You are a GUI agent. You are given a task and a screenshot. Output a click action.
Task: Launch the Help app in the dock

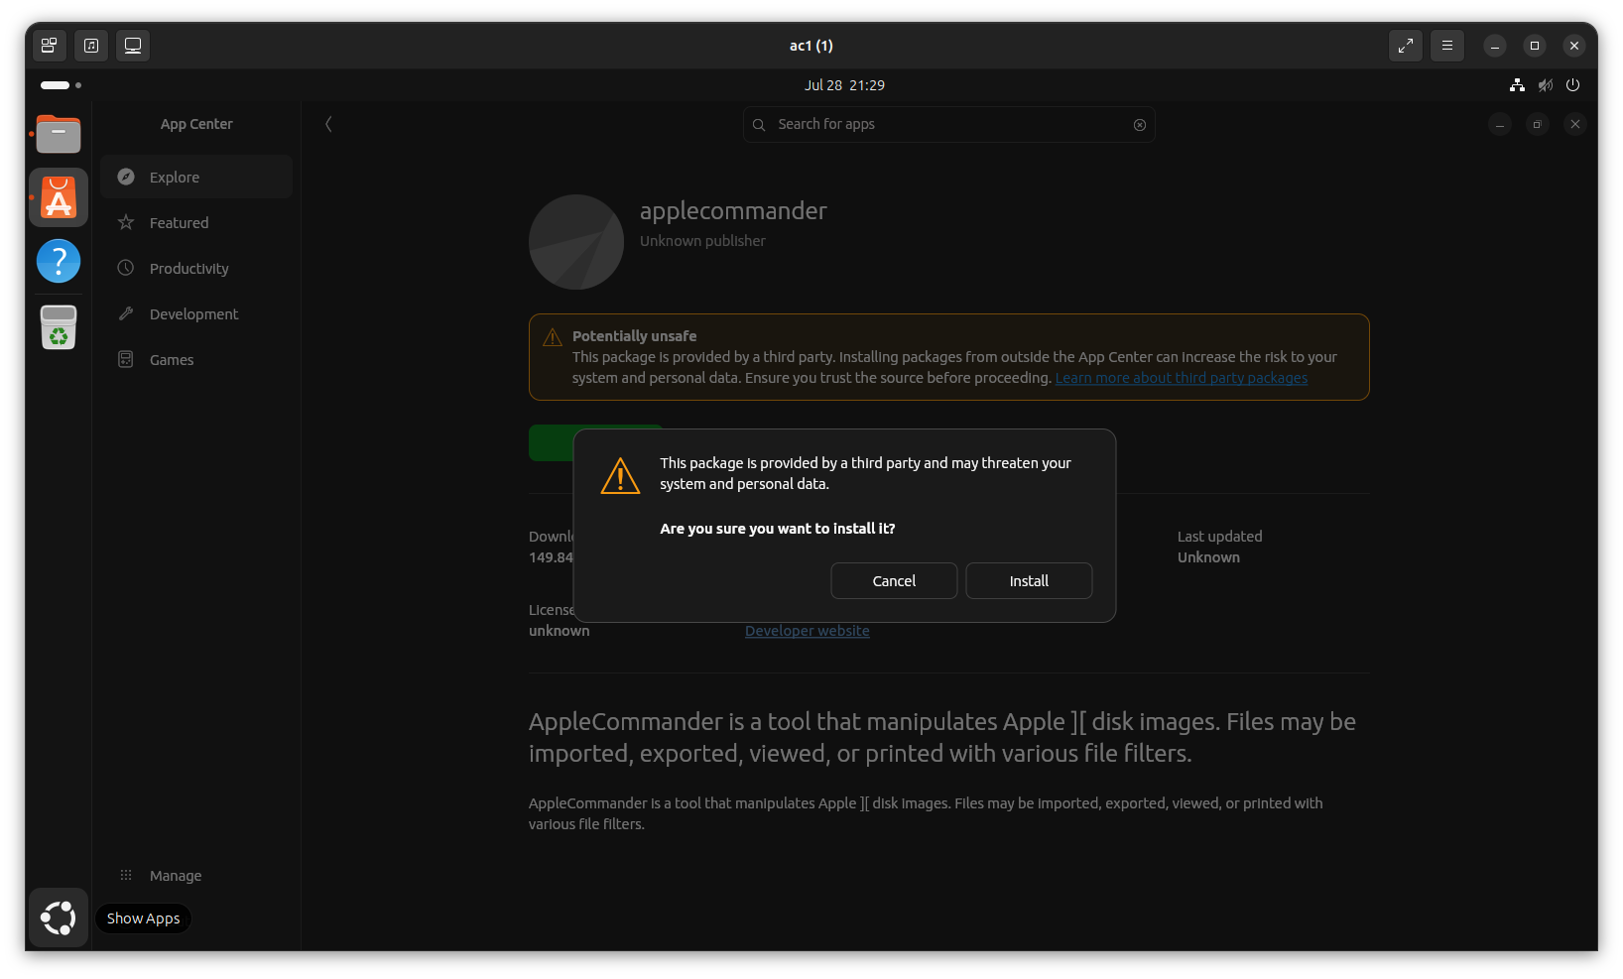(x=59, y=261)
